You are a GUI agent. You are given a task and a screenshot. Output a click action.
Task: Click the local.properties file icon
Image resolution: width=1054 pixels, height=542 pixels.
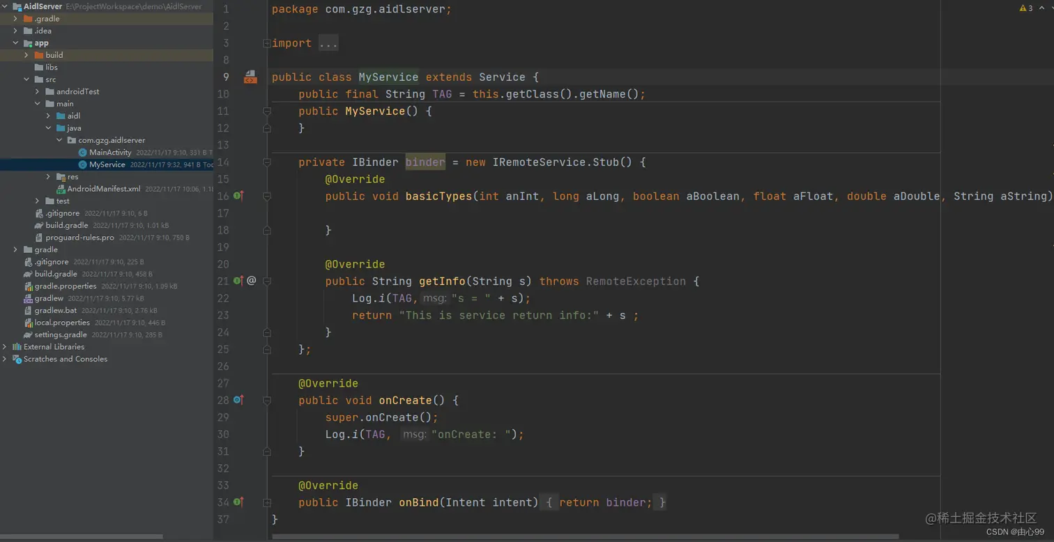(x=28, y=323)
